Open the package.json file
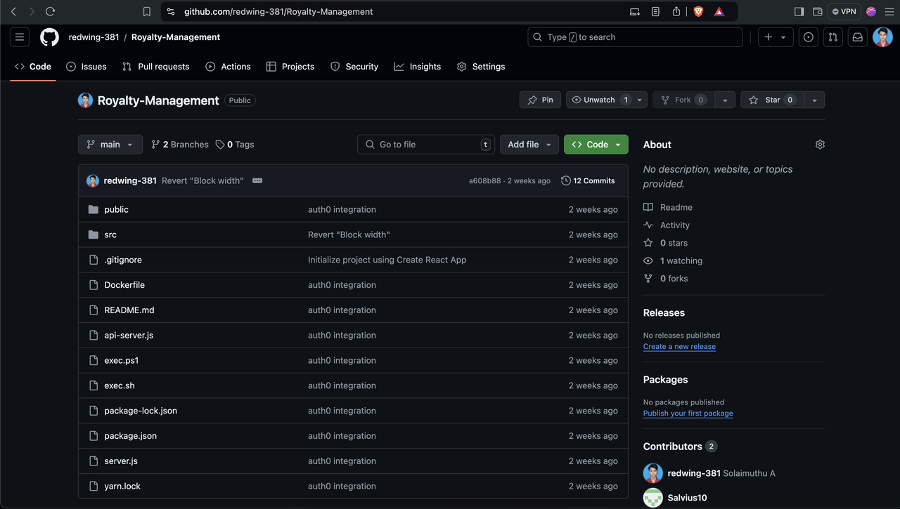This screenshot has width=900, height=509. click(x=131, y=435)
